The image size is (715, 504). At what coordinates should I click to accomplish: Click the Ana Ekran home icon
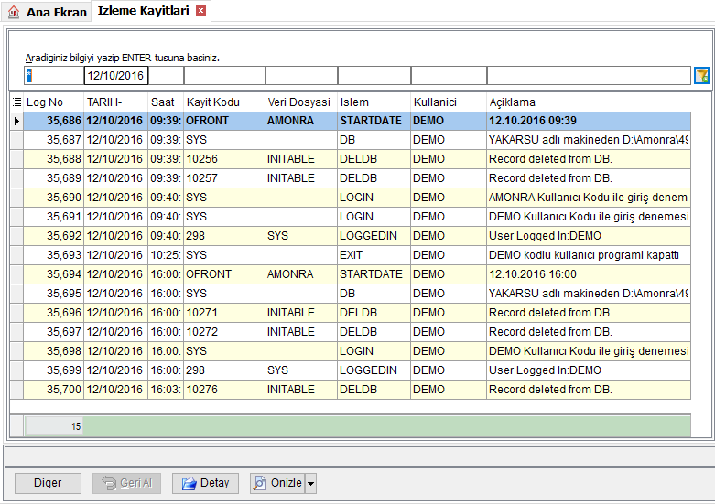[14, 12]
